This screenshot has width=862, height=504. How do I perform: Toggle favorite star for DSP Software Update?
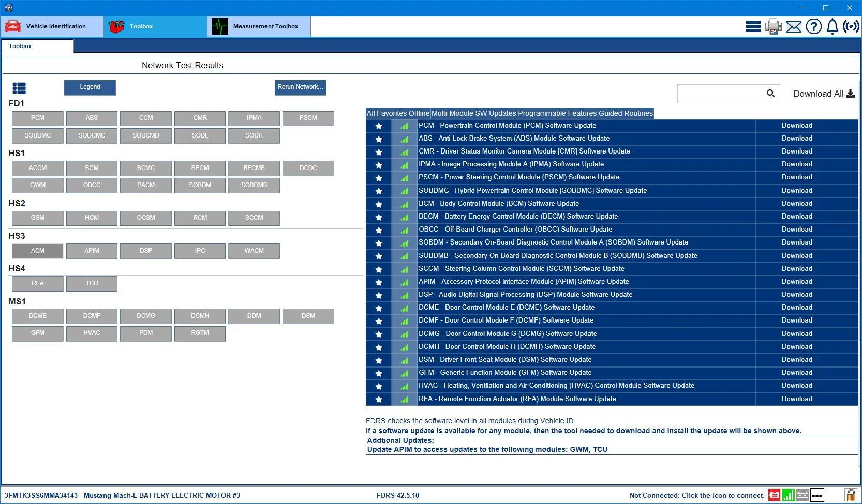(x=379, y=295)
